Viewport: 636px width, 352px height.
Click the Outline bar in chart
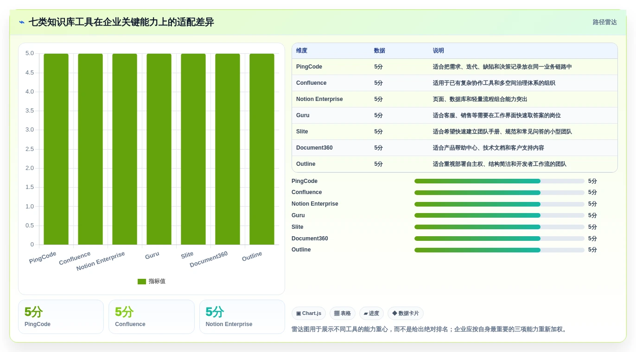pyautogui.click(x=262, y=149)
